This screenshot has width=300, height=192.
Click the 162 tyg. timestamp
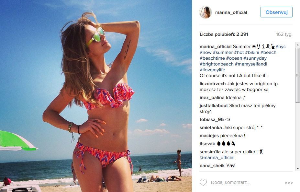pos(284,34)
